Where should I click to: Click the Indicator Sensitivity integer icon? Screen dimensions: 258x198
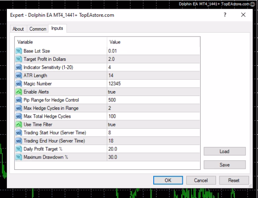[x=19, y=67]
